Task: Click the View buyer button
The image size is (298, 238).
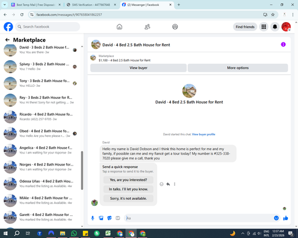Action: coord(138,68)
